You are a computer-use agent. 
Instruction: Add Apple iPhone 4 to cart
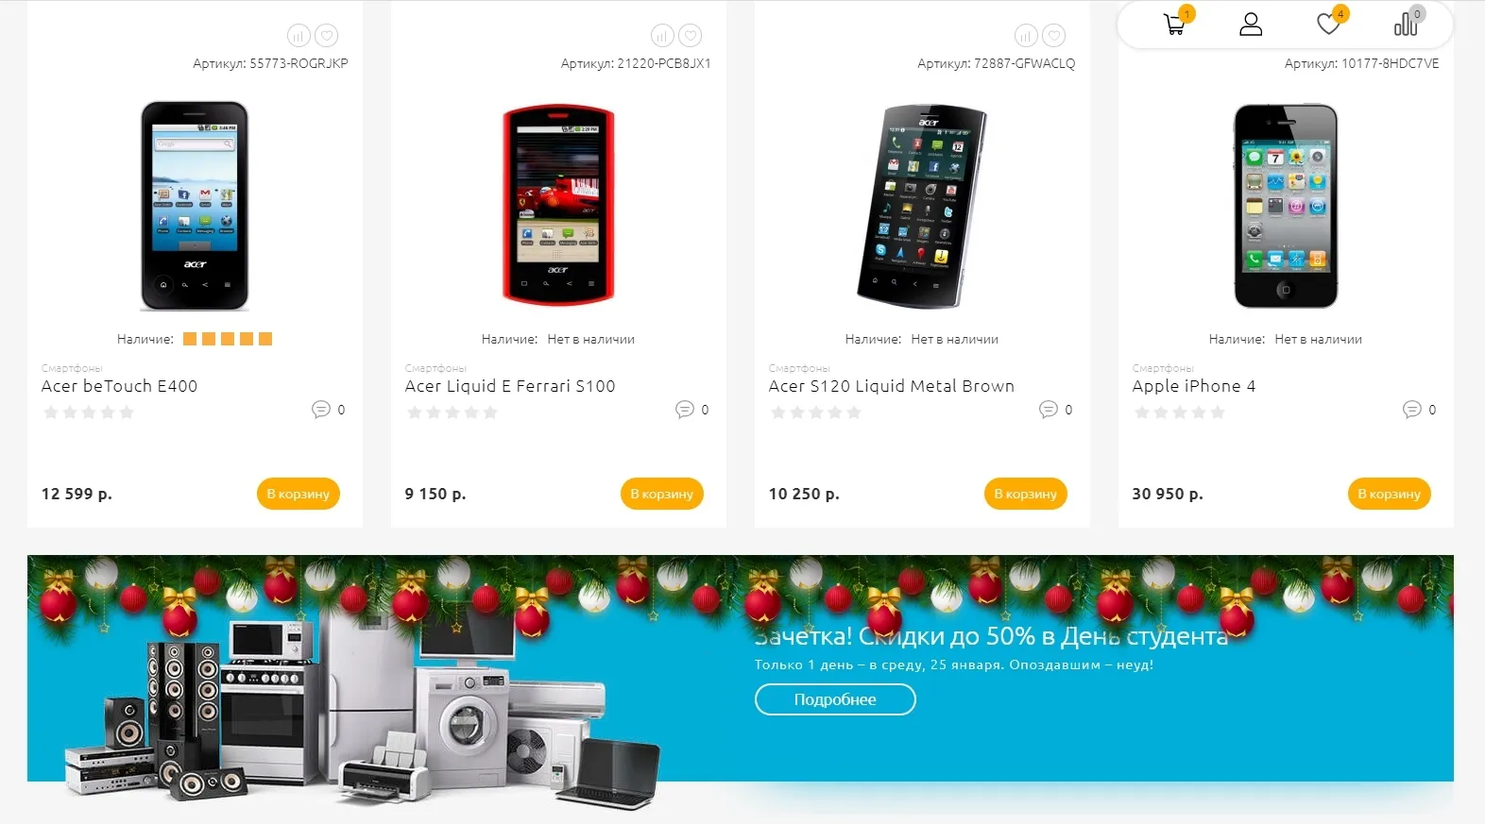pos(1389,494)
